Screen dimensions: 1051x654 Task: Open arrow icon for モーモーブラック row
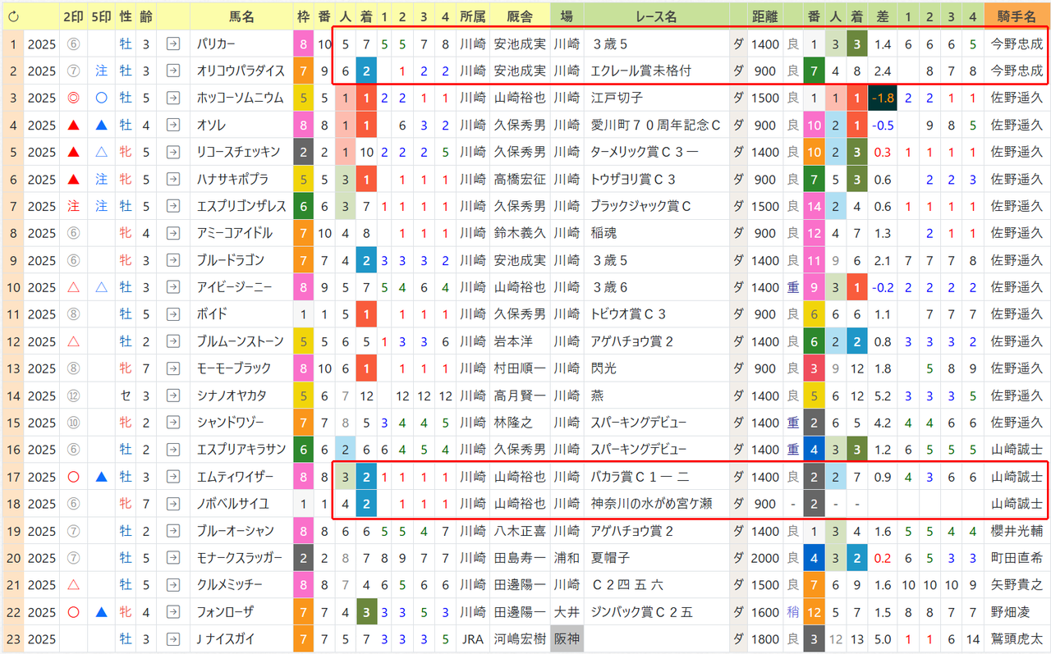click(173, 368)
